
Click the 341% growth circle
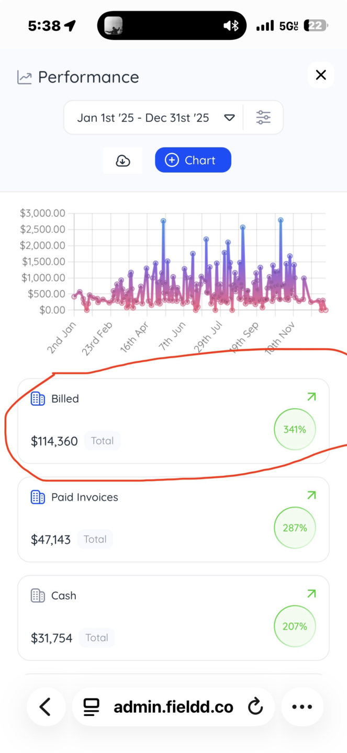pyautogui.click(x=295, y=430)
